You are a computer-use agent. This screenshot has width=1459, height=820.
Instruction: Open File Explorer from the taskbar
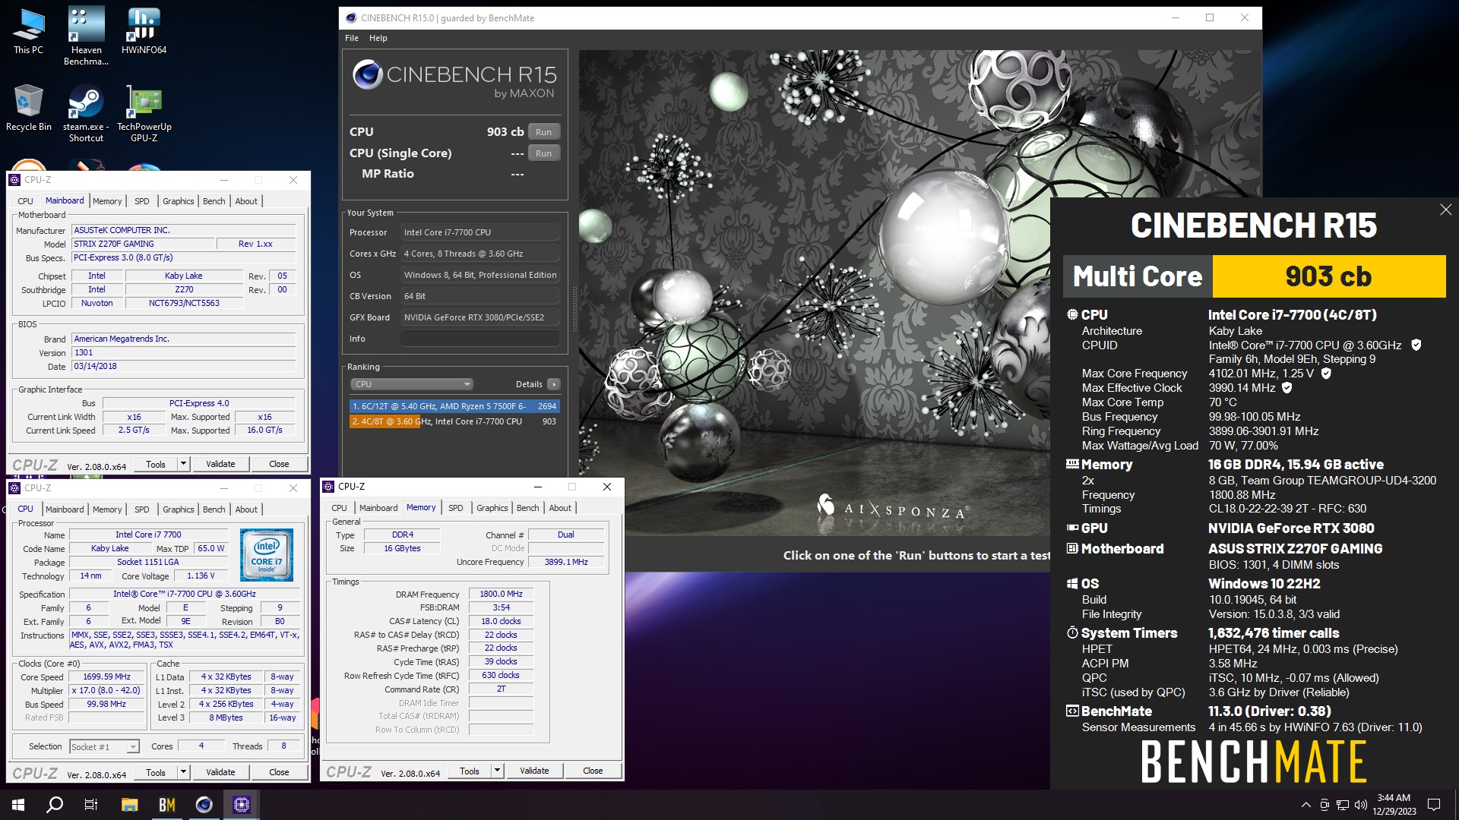pyautogui.click(x=129, y=805)
